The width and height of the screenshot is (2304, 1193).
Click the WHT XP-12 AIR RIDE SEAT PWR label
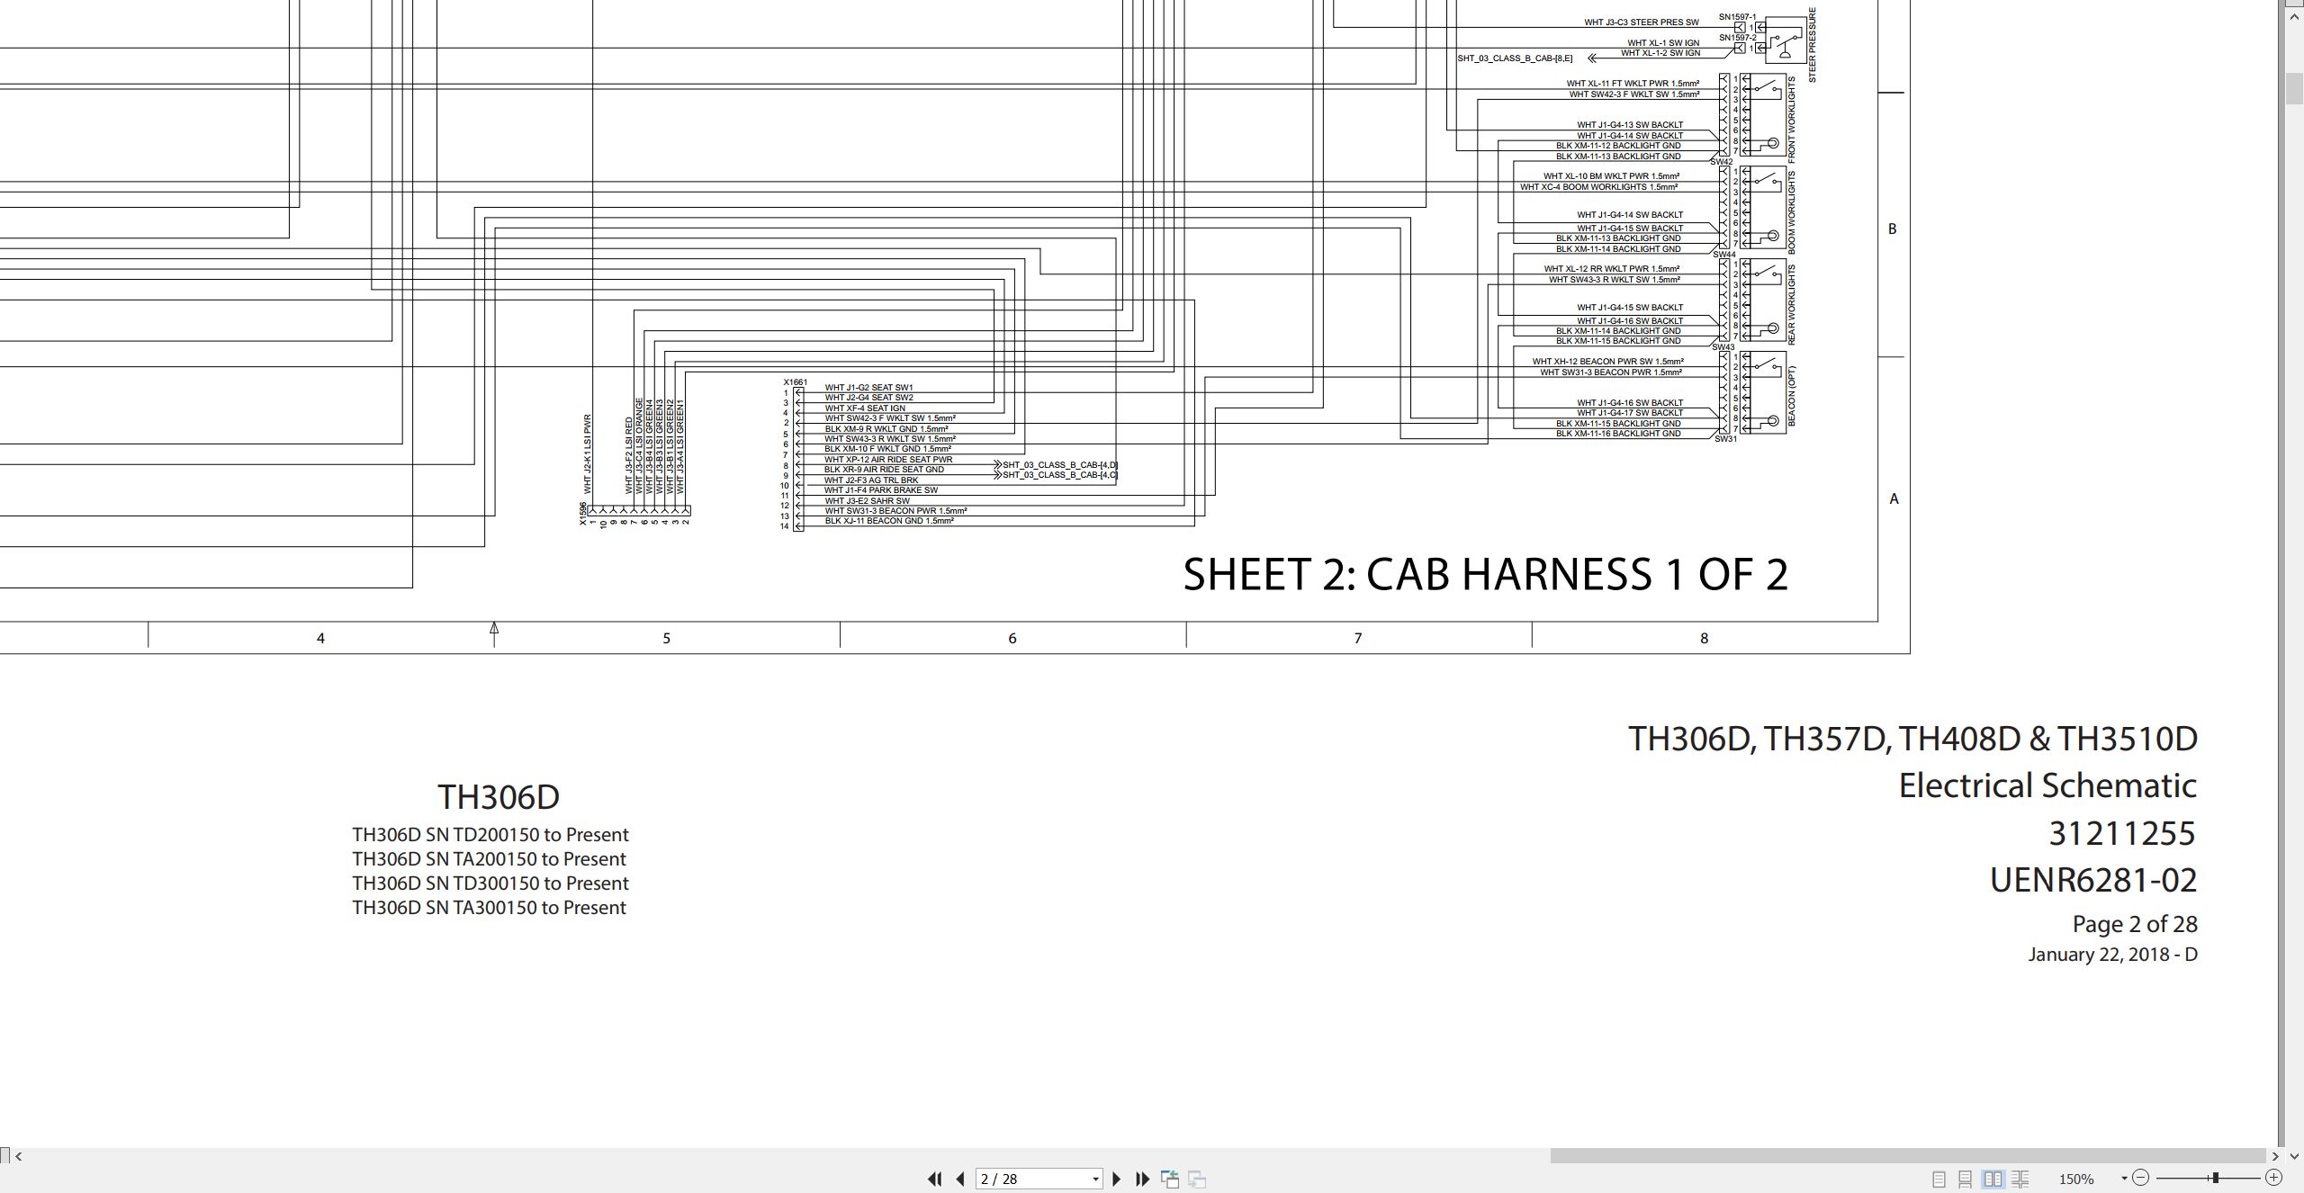[888, 460]
